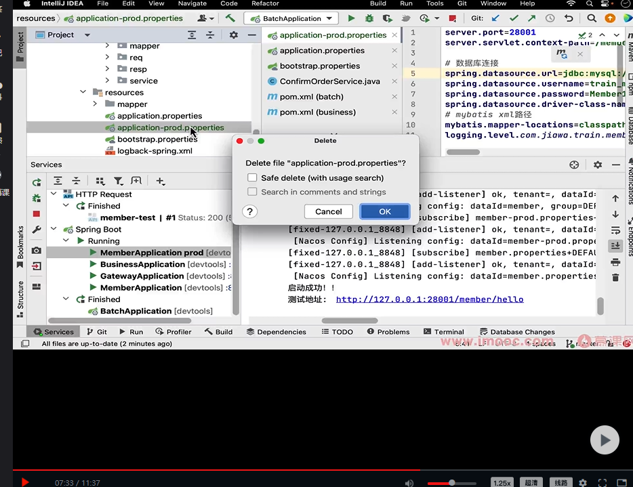
Task: Open Services panel settings gear
Action: (598, 165)
